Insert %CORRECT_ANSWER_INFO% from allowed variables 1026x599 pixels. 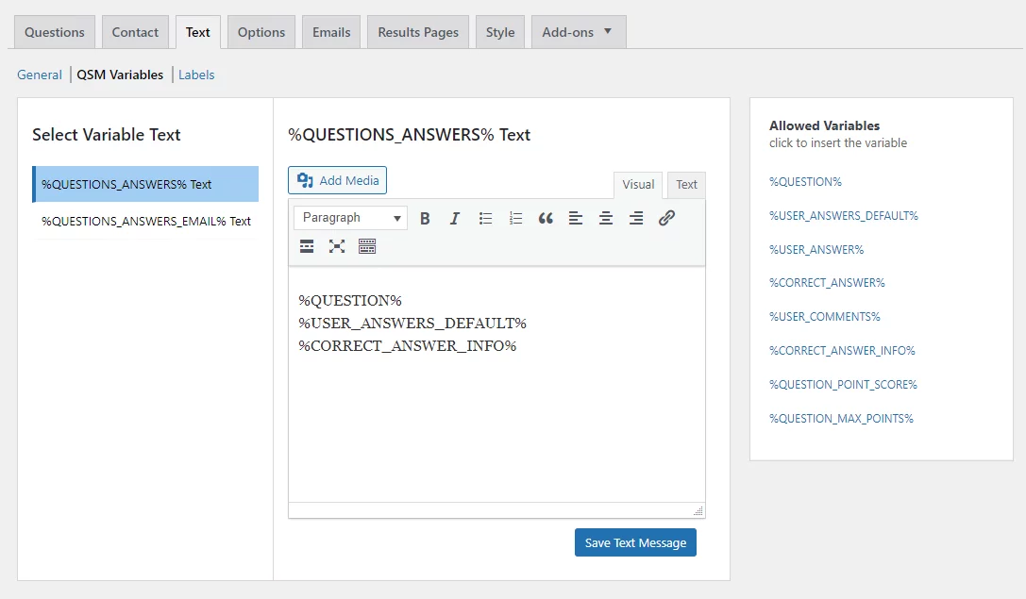coord(842,351)
